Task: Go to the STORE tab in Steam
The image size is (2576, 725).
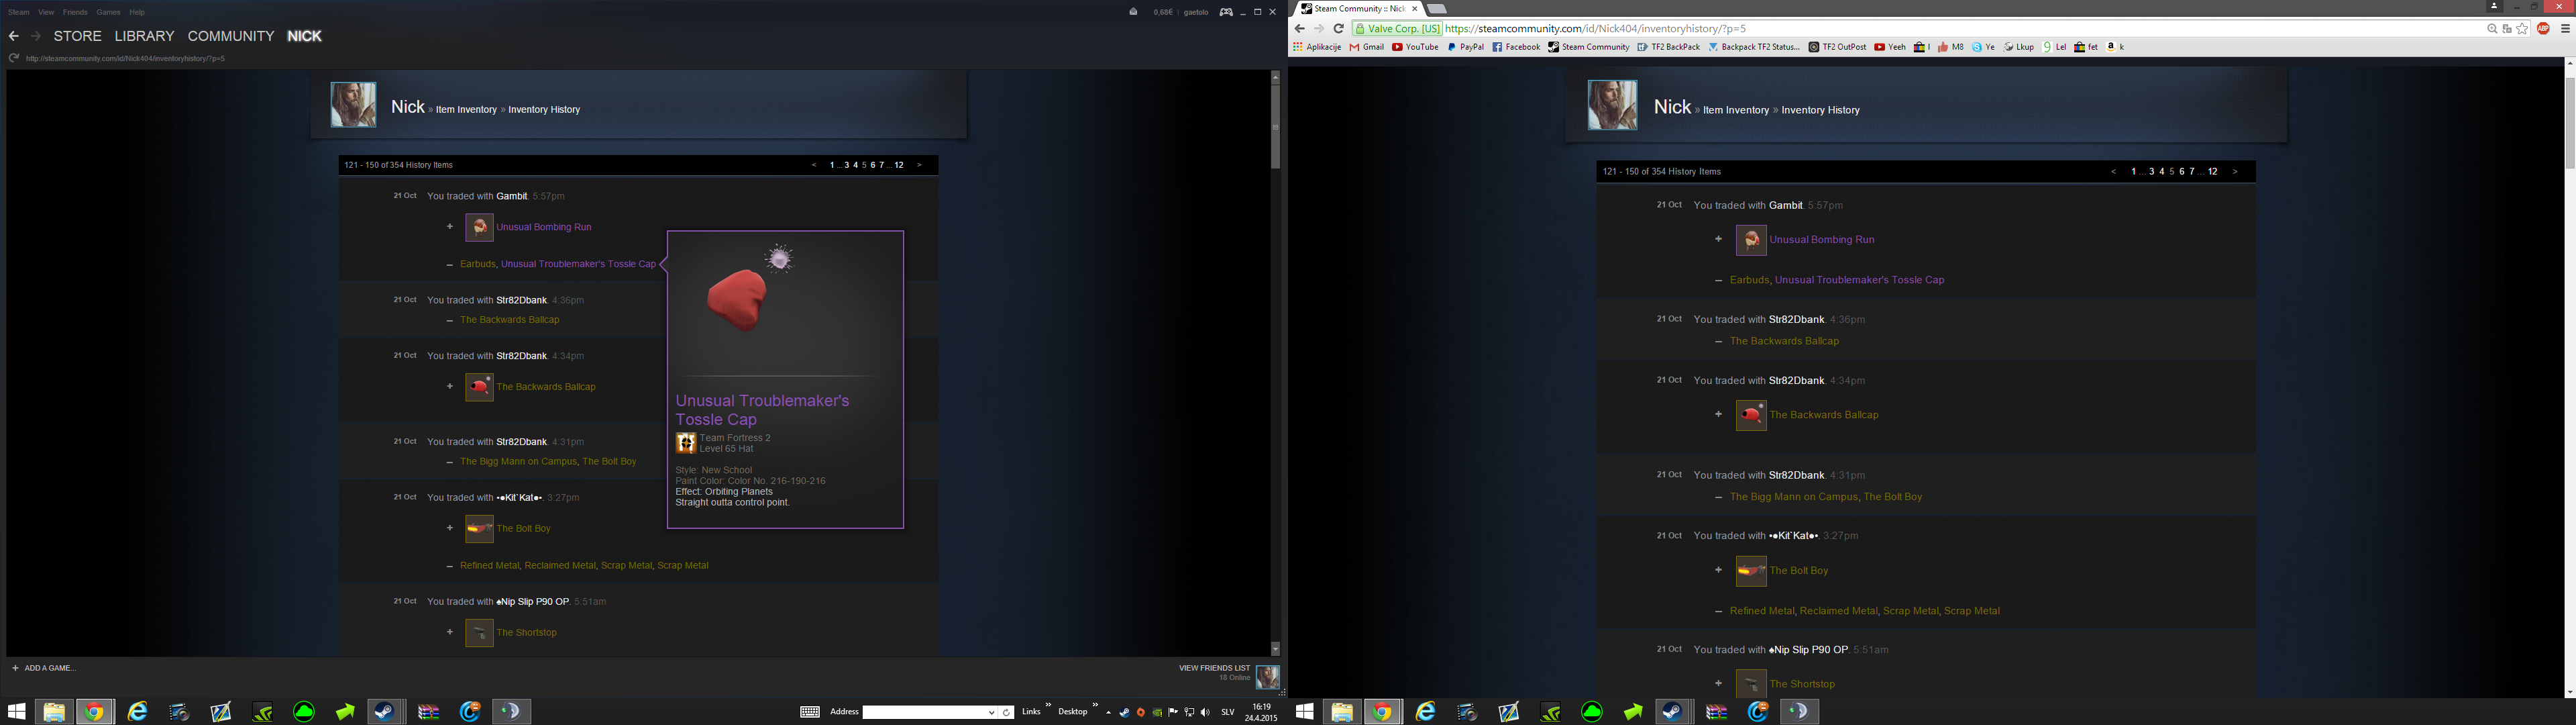Action: (x=78, y=36)
